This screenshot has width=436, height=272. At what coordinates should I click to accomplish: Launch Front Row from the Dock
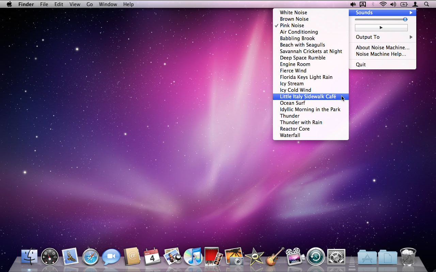click(295, 256)
